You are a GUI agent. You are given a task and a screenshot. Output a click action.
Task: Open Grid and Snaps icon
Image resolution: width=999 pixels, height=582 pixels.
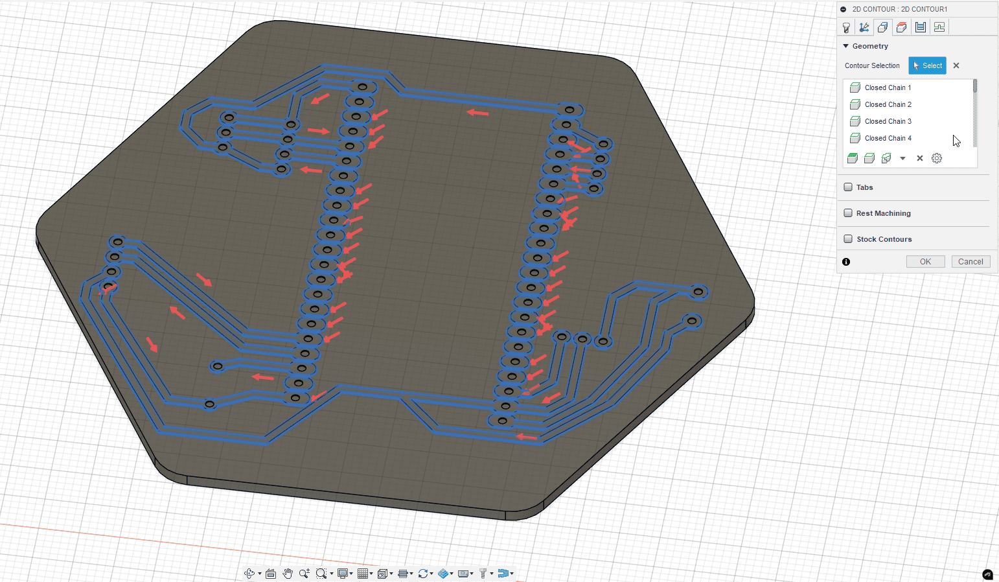363,574
